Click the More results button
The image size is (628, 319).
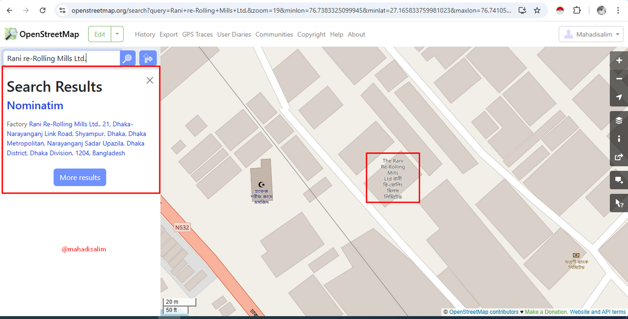point(79,177)
